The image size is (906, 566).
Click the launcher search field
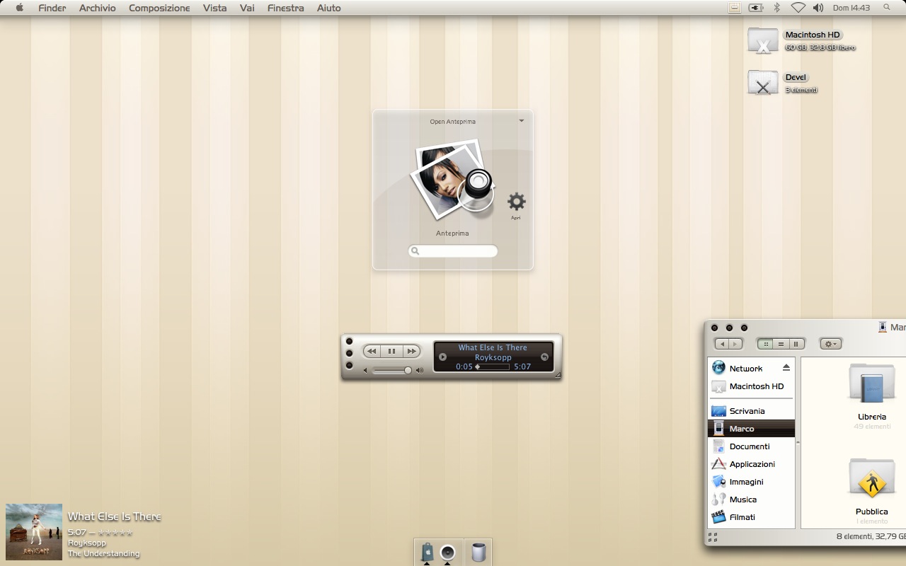[x=453, y=251]
